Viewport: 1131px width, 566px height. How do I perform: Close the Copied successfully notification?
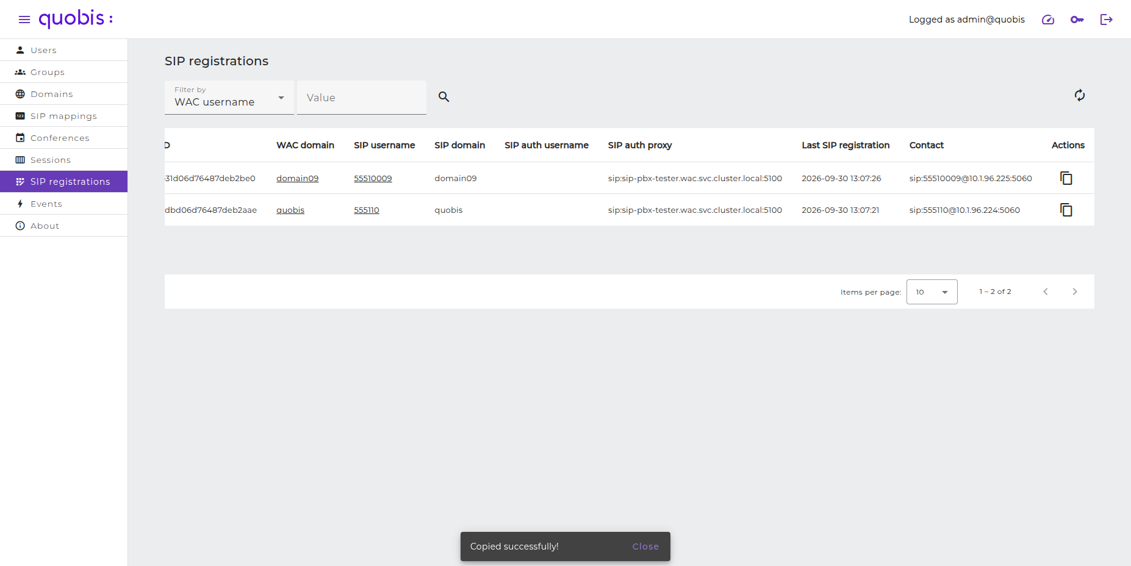click(x=645, y=546)
